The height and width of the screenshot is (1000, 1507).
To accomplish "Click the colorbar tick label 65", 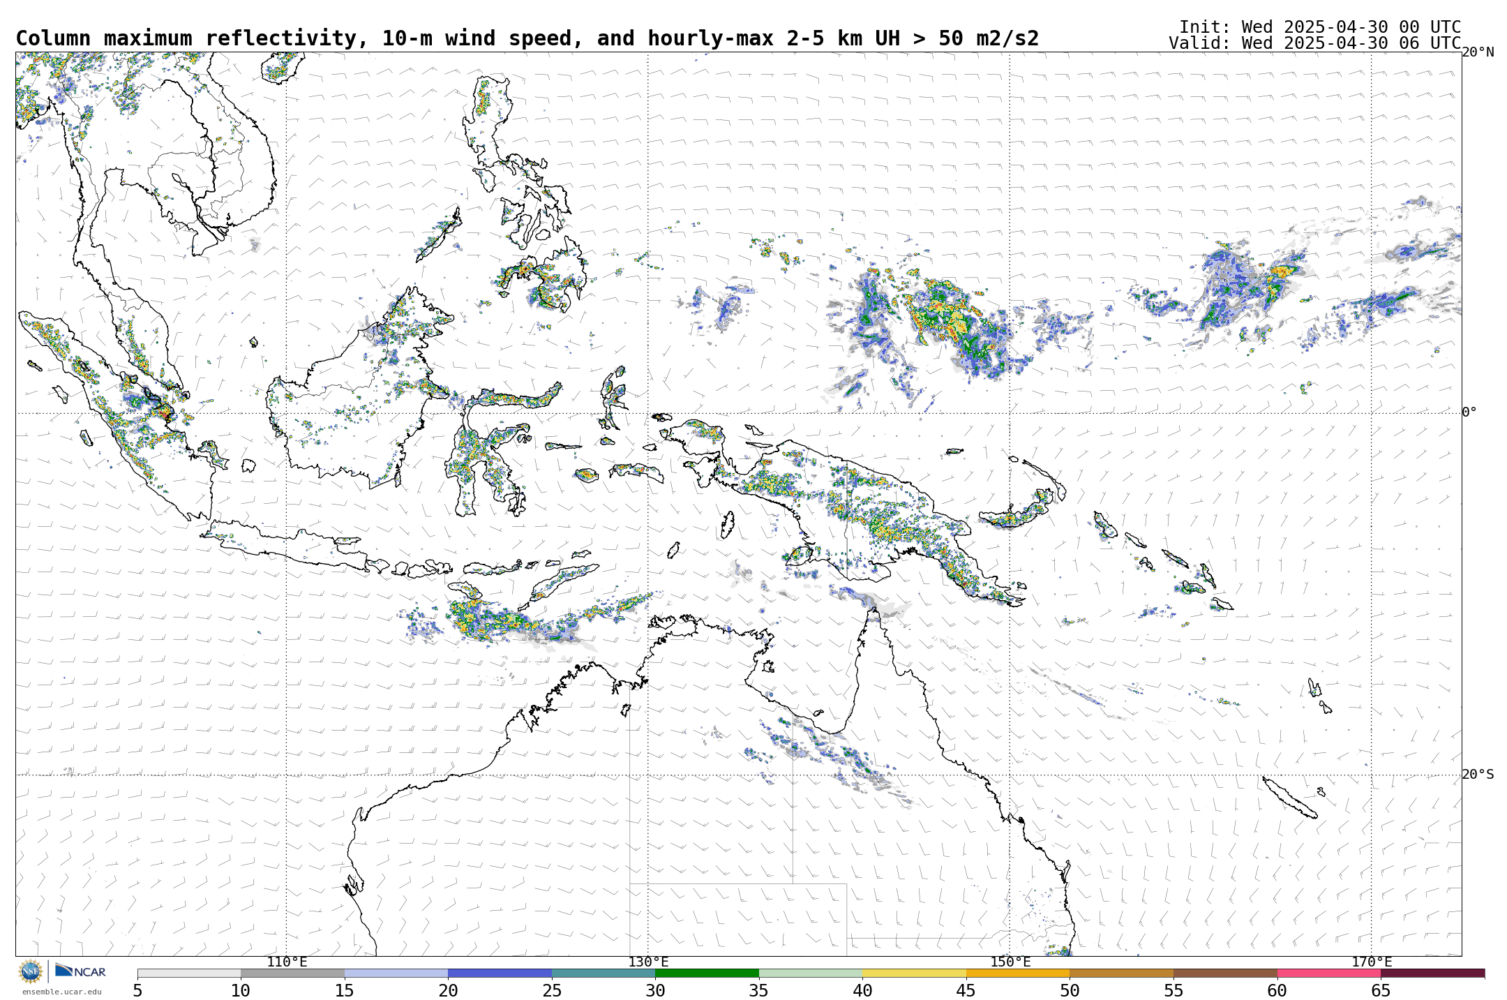I will pos(1381,990).
